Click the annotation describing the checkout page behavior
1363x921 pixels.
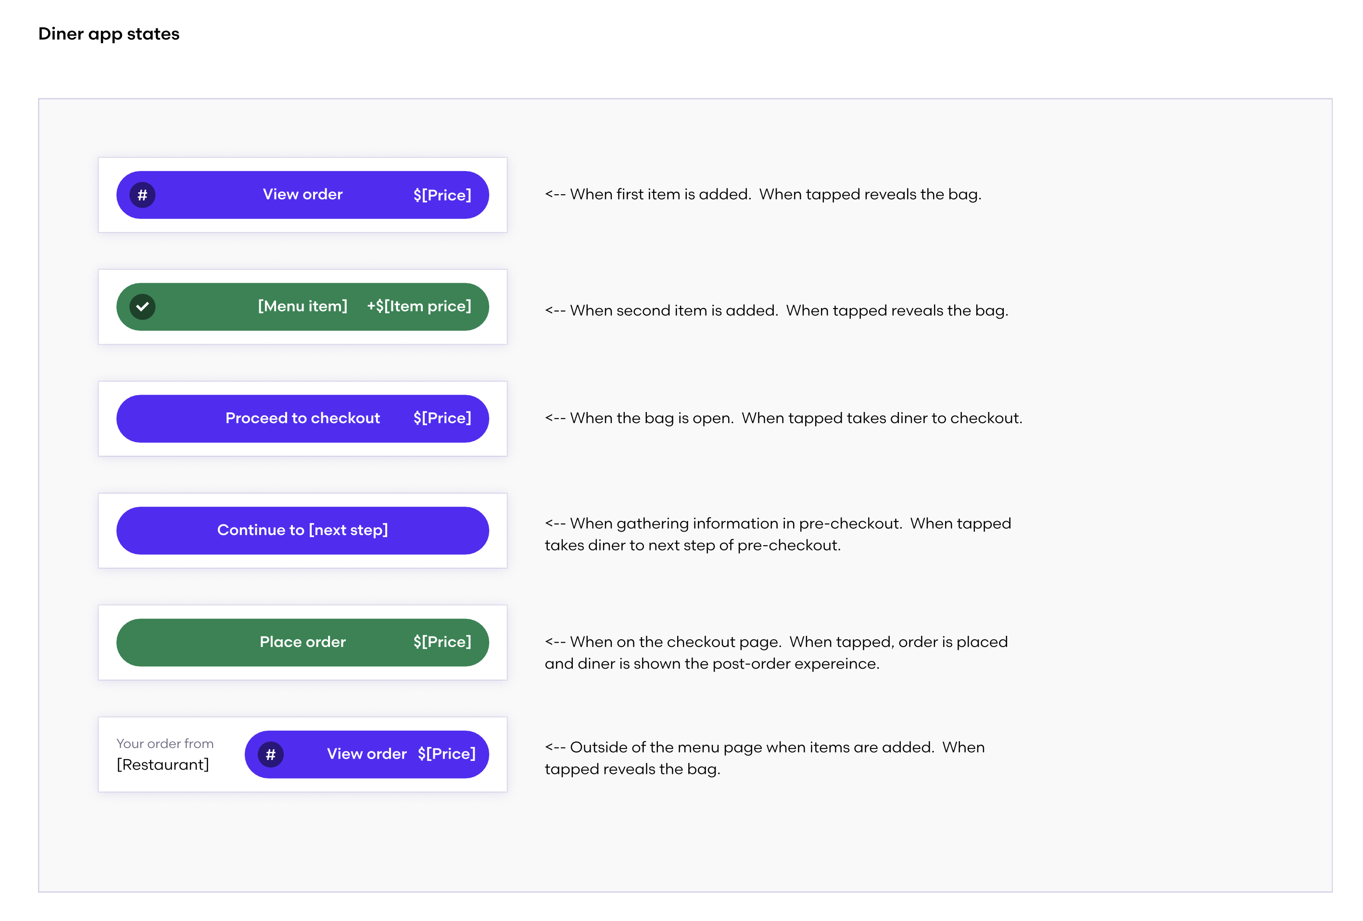[774, 652]
